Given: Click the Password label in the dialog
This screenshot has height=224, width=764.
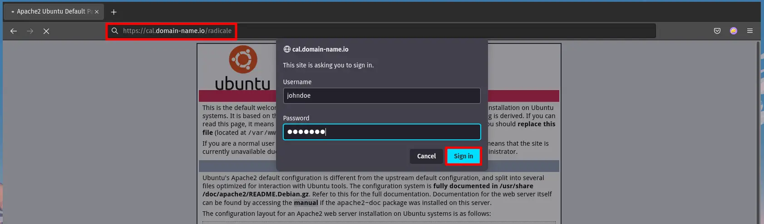Looking at the screenshot, I should (296, 118).
